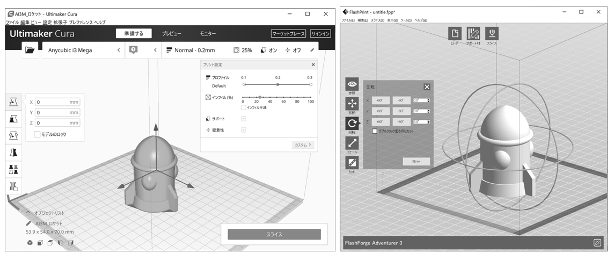Open file folder icon in Cura
Image resolution: width=614 pixels, height=260 pixels.
(30, 50)
